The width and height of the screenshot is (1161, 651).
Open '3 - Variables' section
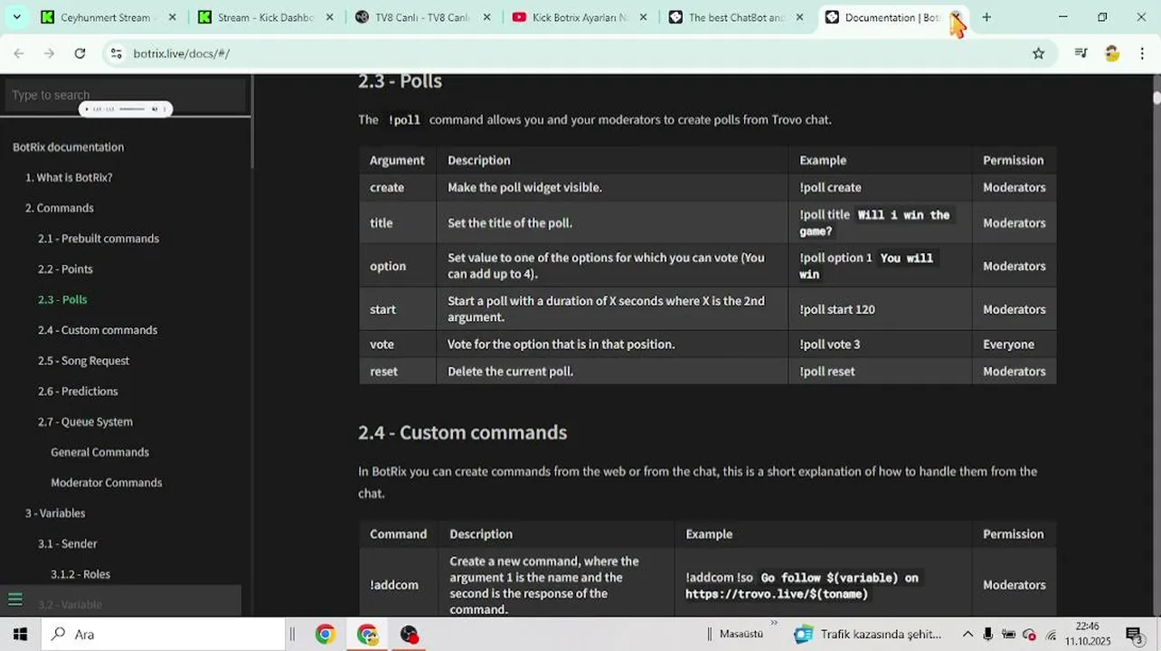[x=55, y=514]
